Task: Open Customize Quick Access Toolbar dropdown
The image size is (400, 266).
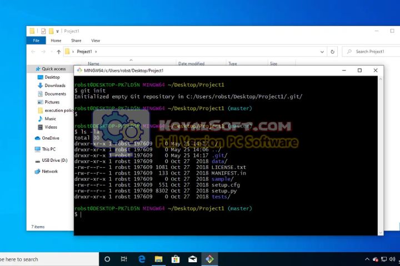Action: [57, 31]
